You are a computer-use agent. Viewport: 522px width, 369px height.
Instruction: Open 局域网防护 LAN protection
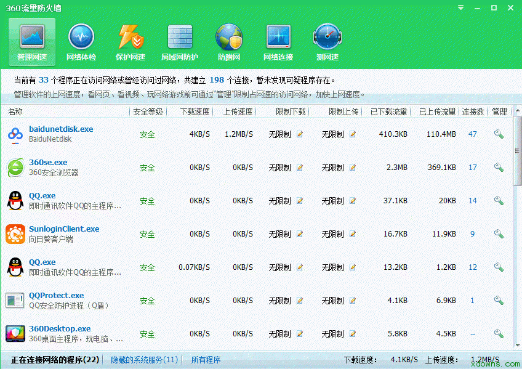180,42
